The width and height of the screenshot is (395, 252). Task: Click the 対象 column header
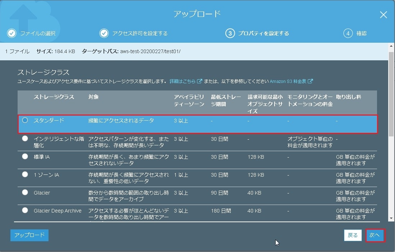[x=93, y=97]
